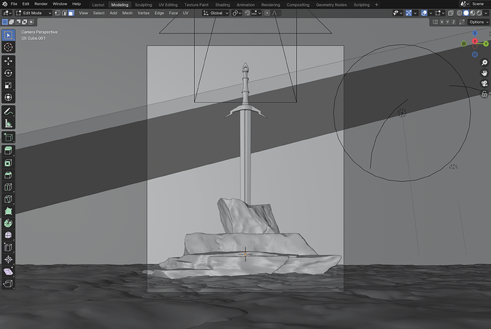Viewport: 491px width, 329px height.
Task: Switch to edge select mode
Action: pos(64,13)
